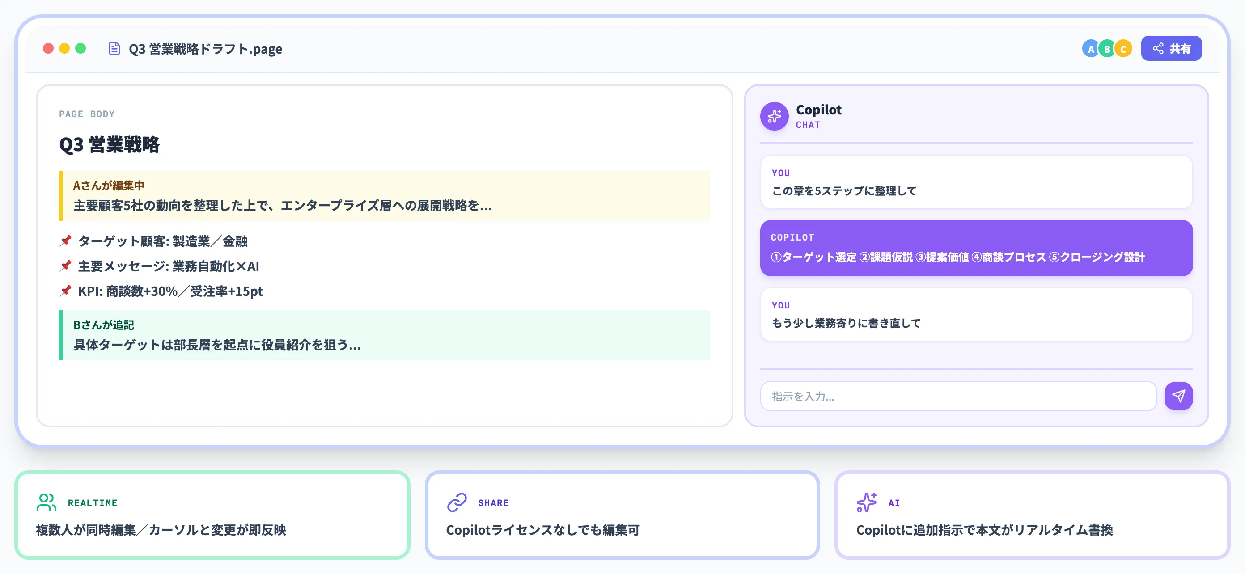Open collaborator C avatar
The width and height of the screenshot is (1245, 574).
coord(1123,49)
